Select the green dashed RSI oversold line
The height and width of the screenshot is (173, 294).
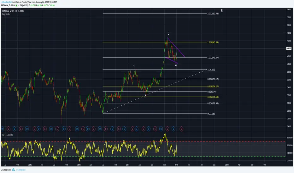point(144,157)
